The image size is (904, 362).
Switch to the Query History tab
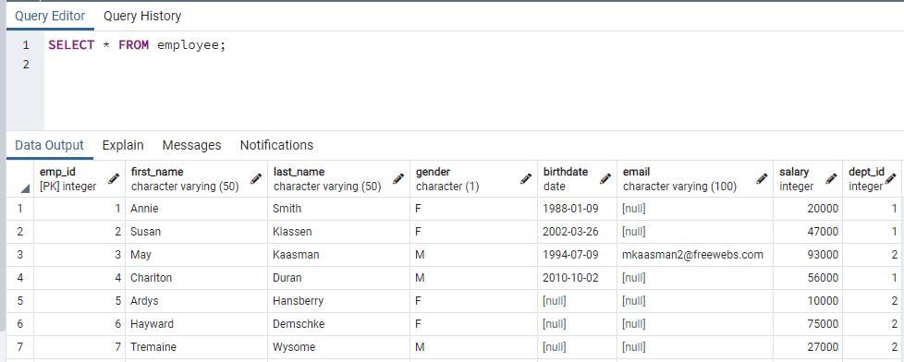click(x=142, y=16)
